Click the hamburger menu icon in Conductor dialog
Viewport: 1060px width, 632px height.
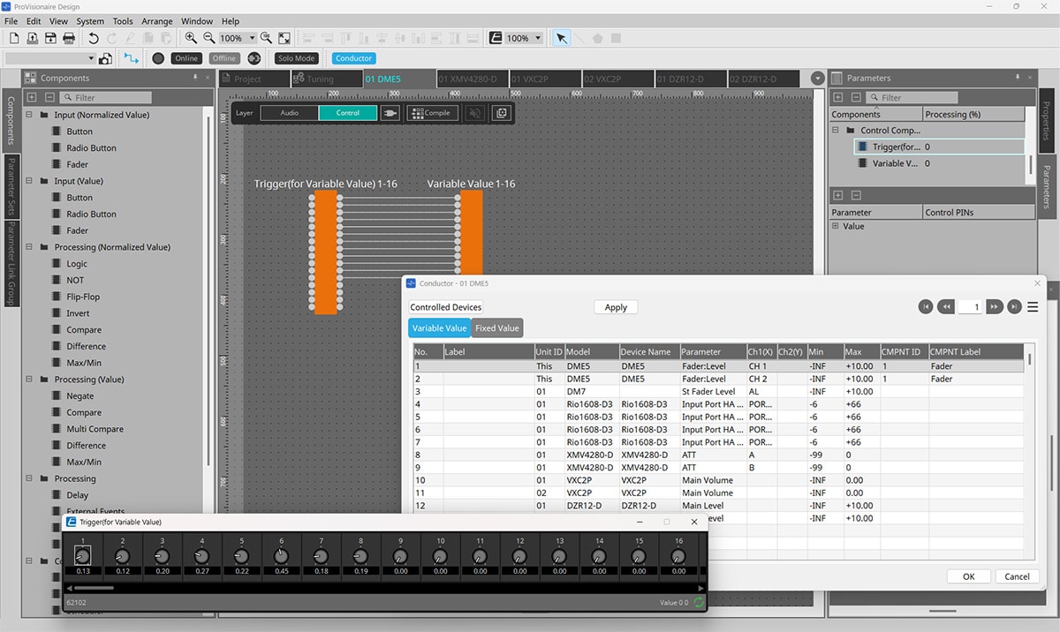1032,307
